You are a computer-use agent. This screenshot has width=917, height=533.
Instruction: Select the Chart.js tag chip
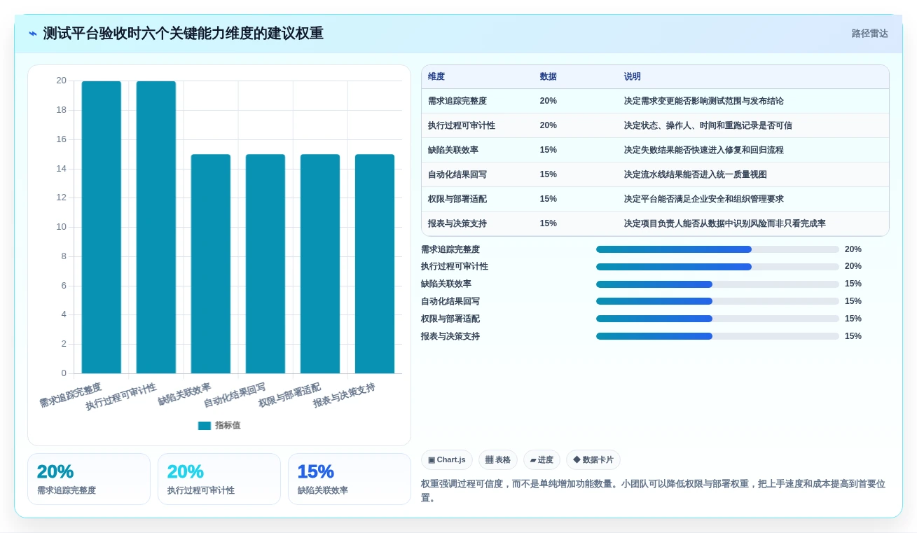coord(447,460)
